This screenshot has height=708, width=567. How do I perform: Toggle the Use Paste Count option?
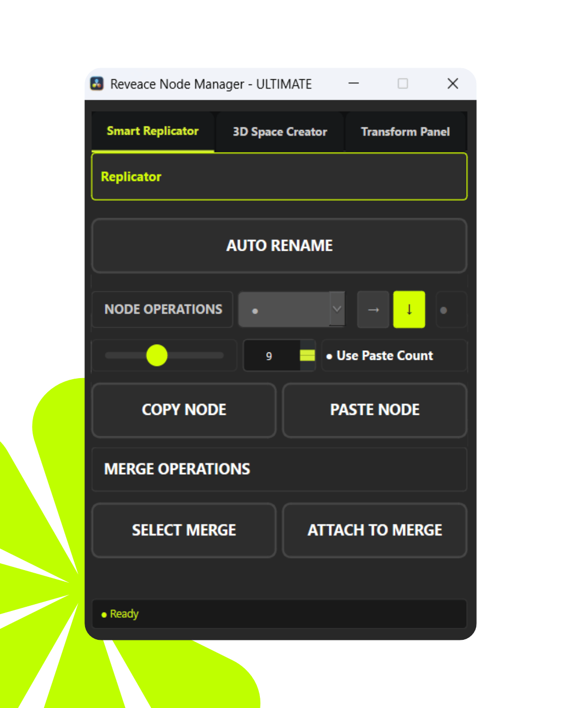click(x=380, y=356)
